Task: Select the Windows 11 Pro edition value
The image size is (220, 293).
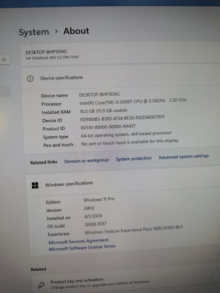Action: pyautogui.click(x=99, y=200)
